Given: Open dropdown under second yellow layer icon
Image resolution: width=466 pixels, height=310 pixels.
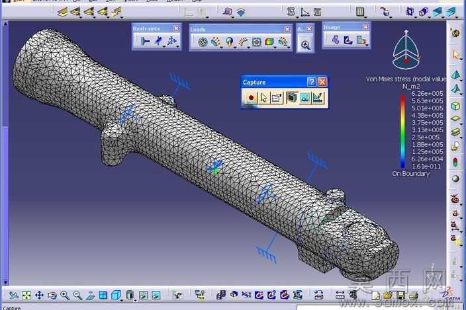Looking at the screenshot, I should pos(81,17).
